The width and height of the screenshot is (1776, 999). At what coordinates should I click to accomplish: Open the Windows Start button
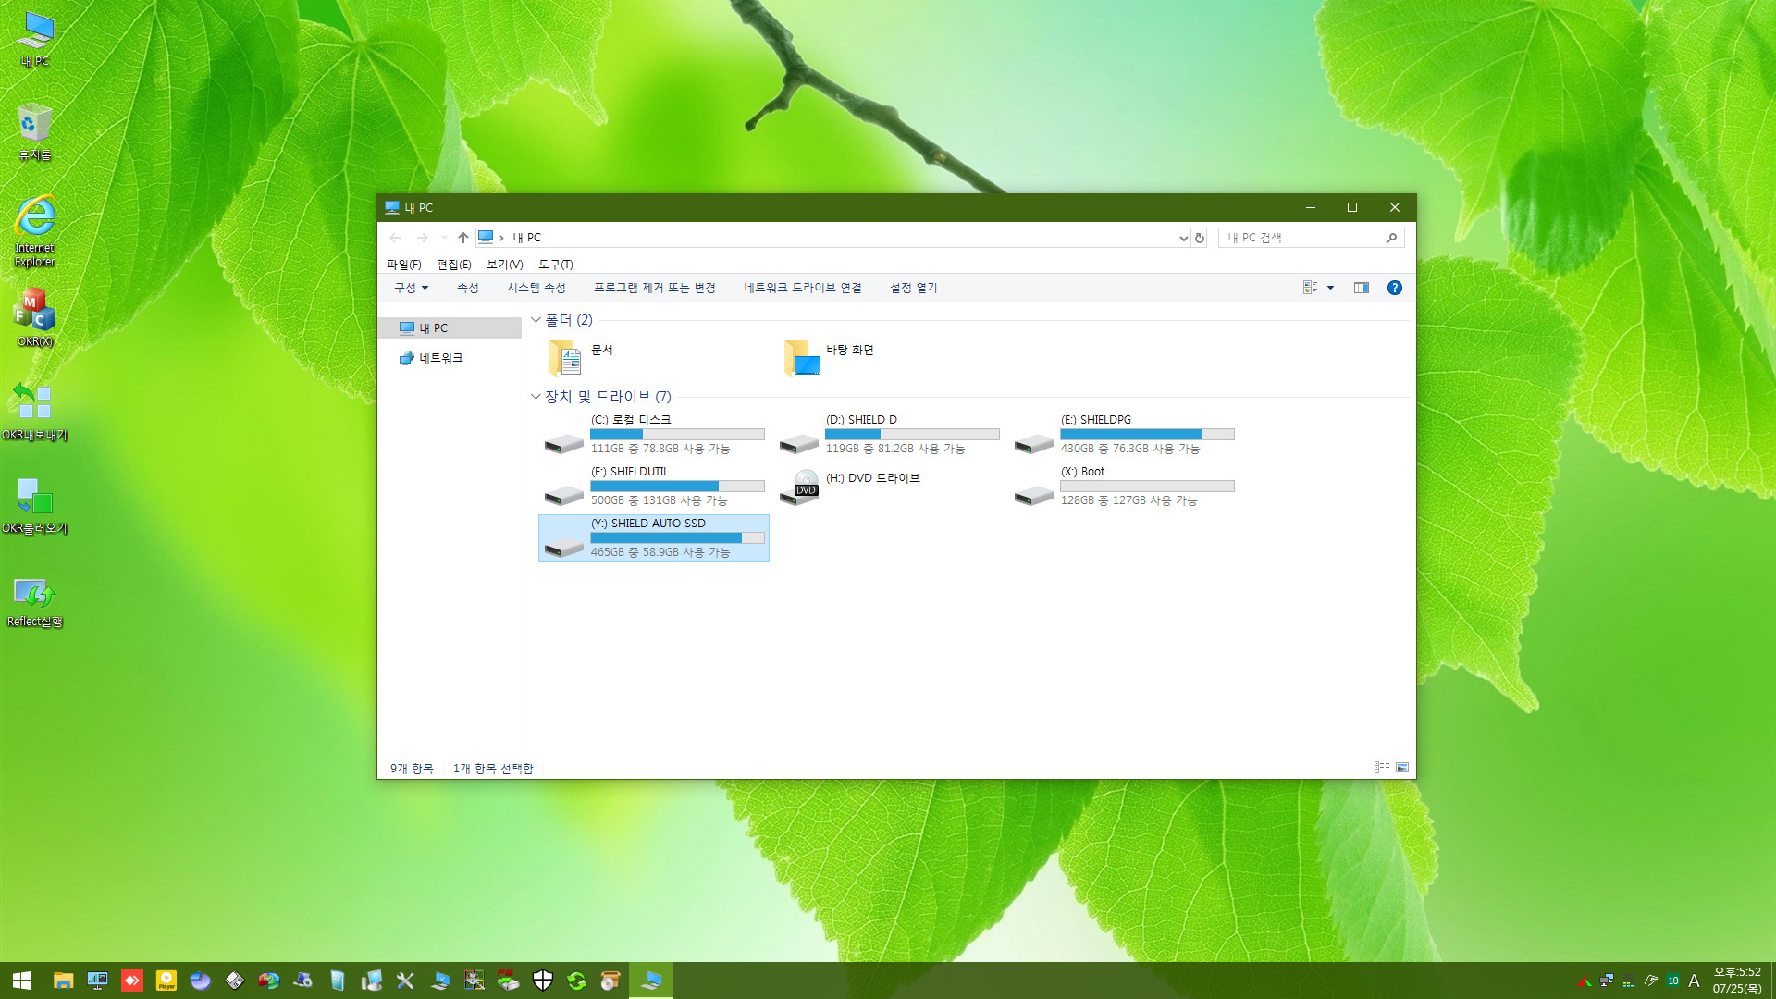[22, 980]
